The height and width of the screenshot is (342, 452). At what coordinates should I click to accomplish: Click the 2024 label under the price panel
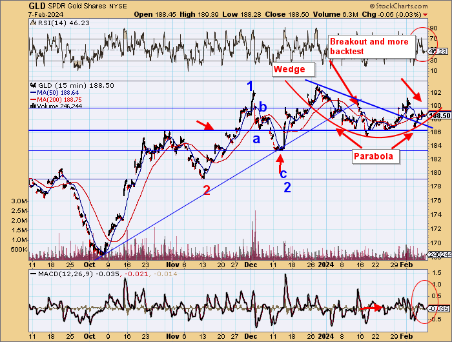click(325, 265)
